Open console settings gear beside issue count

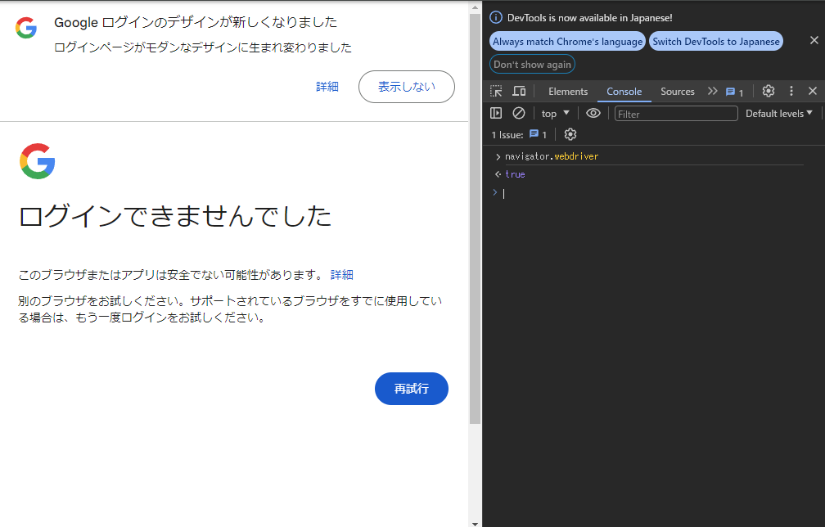tap(570, 134)
